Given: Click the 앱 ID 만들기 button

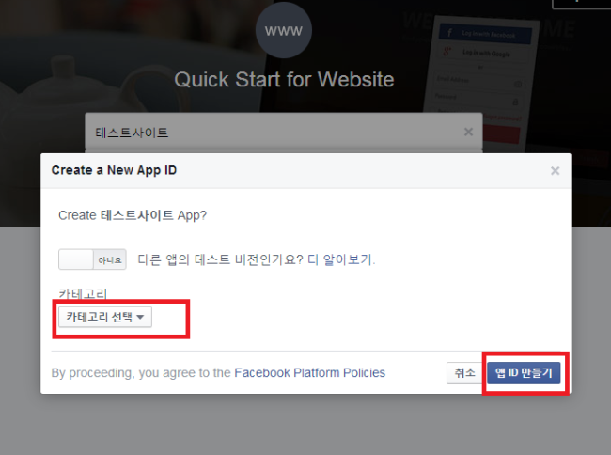Looking at the screenshot, I should (524, 373).
